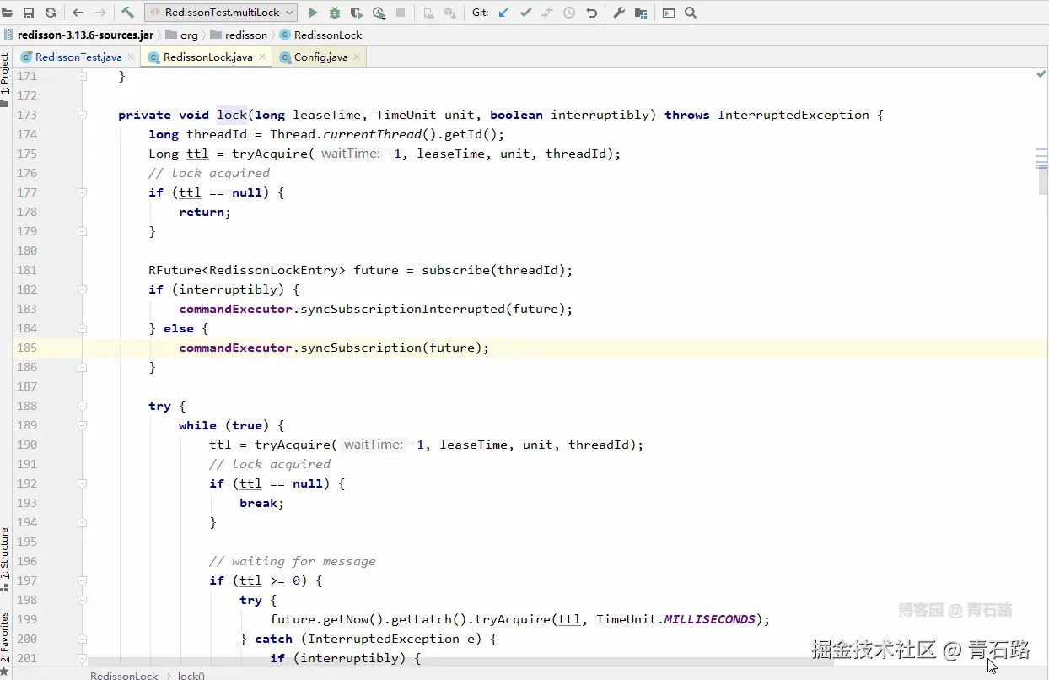The image size is (1049, 680).
Task: Click the Synchronize/reload icon
Action: pos(51,13)
